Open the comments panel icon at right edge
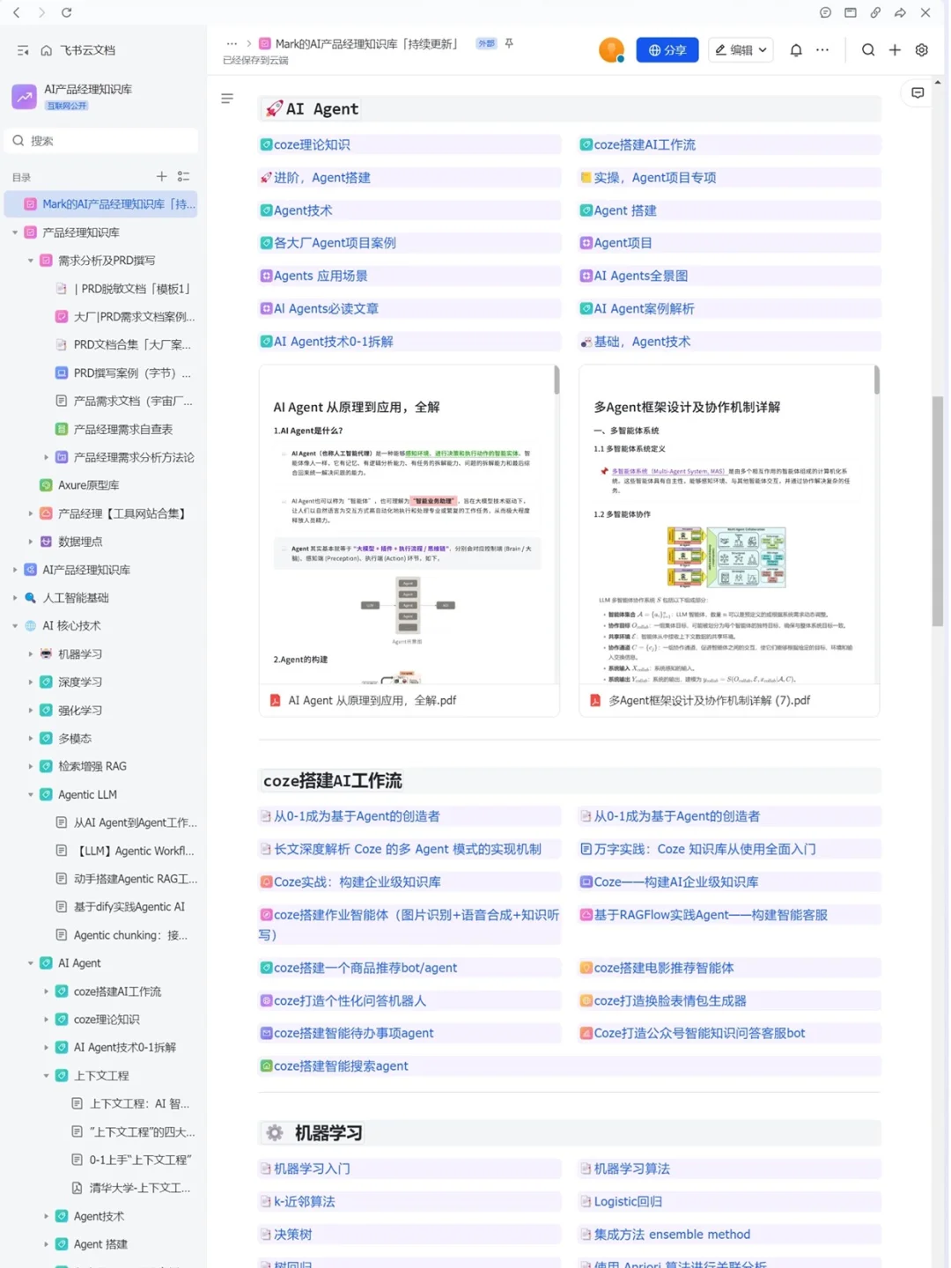Viewport: 951px width, 1268px height. pos(918,92)
